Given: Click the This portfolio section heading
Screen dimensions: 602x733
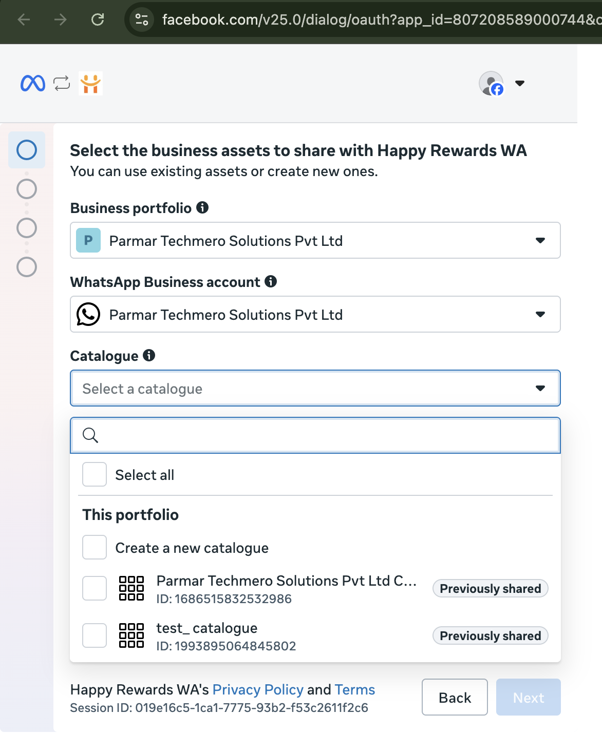Looking at the screenshot, I should pyautogui.click(x=130, y=515).
